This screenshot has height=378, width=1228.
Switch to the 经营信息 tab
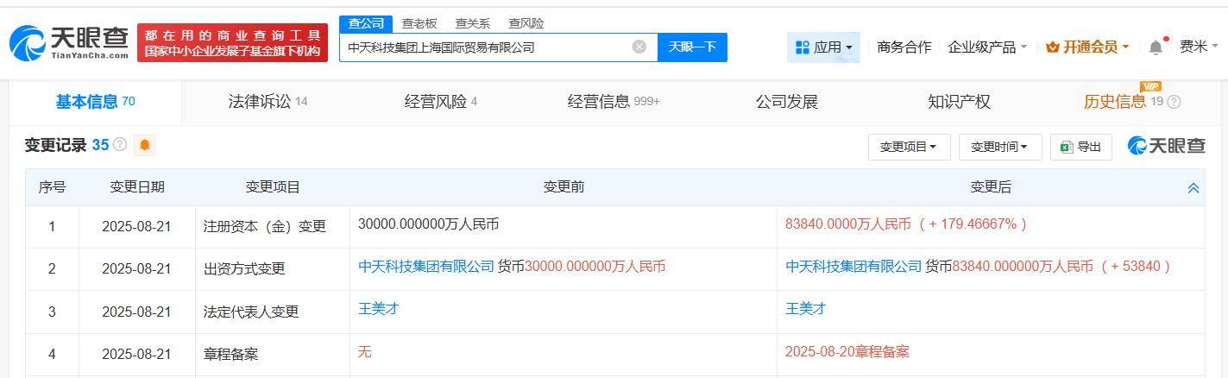tap(614, 102)
